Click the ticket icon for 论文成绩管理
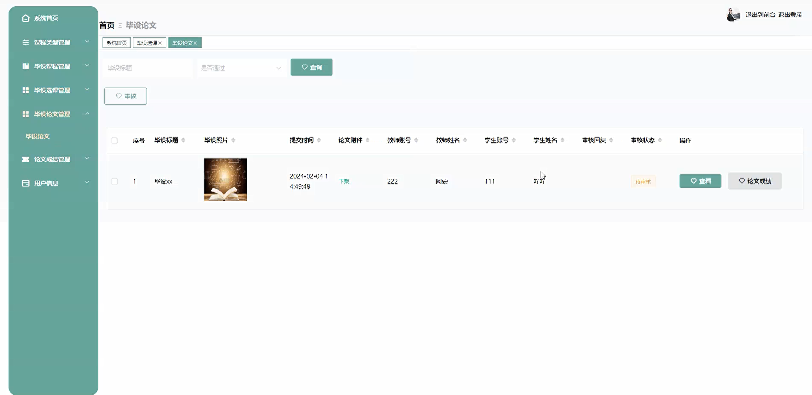812x395 pixels. coord(25,159)
